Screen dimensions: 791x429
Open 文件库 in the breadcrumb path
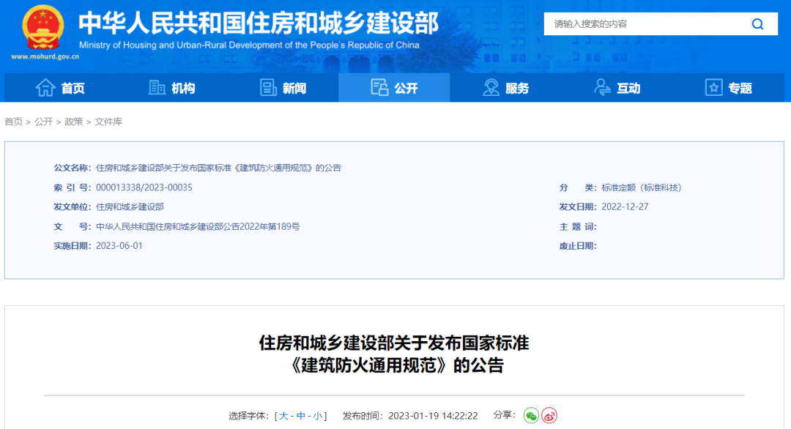[108, 122]
